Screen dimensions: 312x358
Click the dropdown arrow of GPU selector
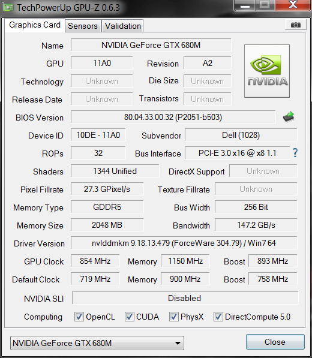point(178,343)
